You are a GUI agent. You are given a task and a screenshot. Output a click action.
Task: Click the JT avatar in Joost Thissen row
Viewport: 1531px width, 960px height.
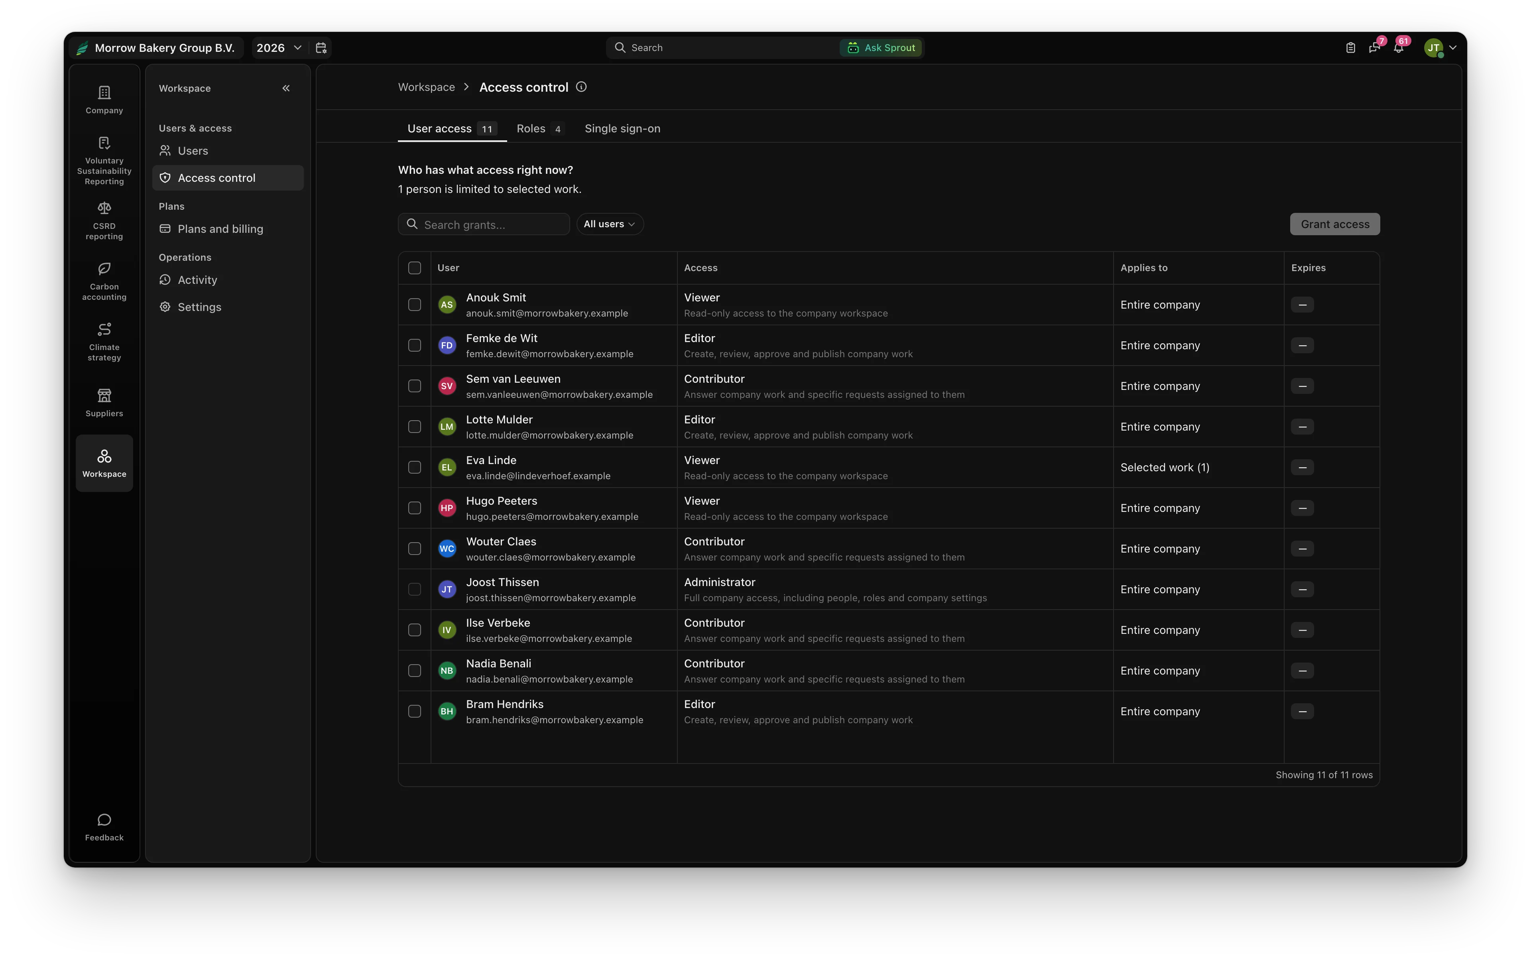[447, 589]
